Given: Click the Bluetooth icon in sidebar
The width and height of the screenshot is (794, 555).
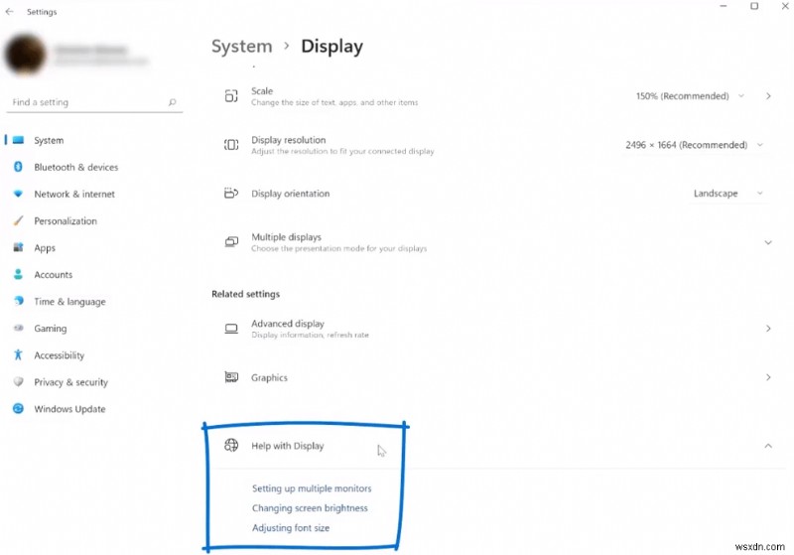Looking at the screenshot, I should 18,167.
